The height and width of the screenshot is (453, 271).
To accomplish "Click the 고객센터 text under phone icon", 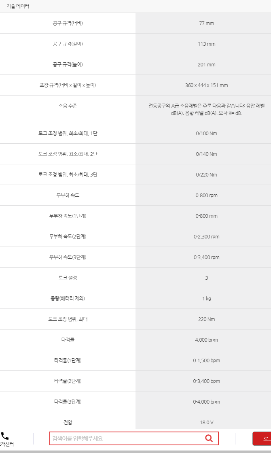I will (6, 444).
